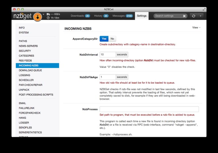Screen dimensions: 218x153
Task: Open LOGGING settings section
Action: (x=24, y=75)
